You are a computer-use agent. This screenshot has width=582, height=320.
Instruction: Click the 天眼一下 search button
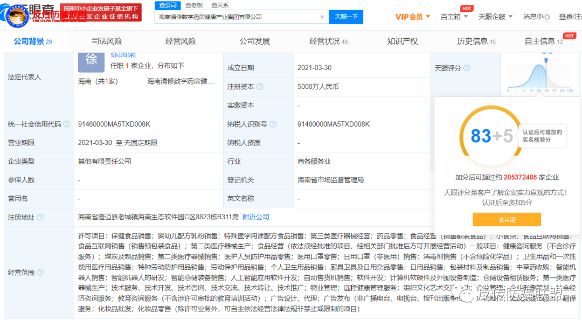pos(346,17)
